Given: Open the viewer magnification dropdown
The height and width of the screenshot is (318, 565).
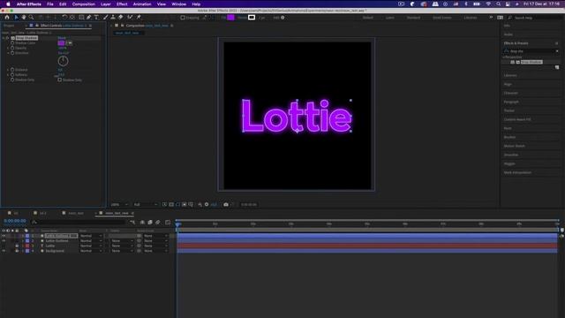Looking at the screenshot, I should (119, 204).
